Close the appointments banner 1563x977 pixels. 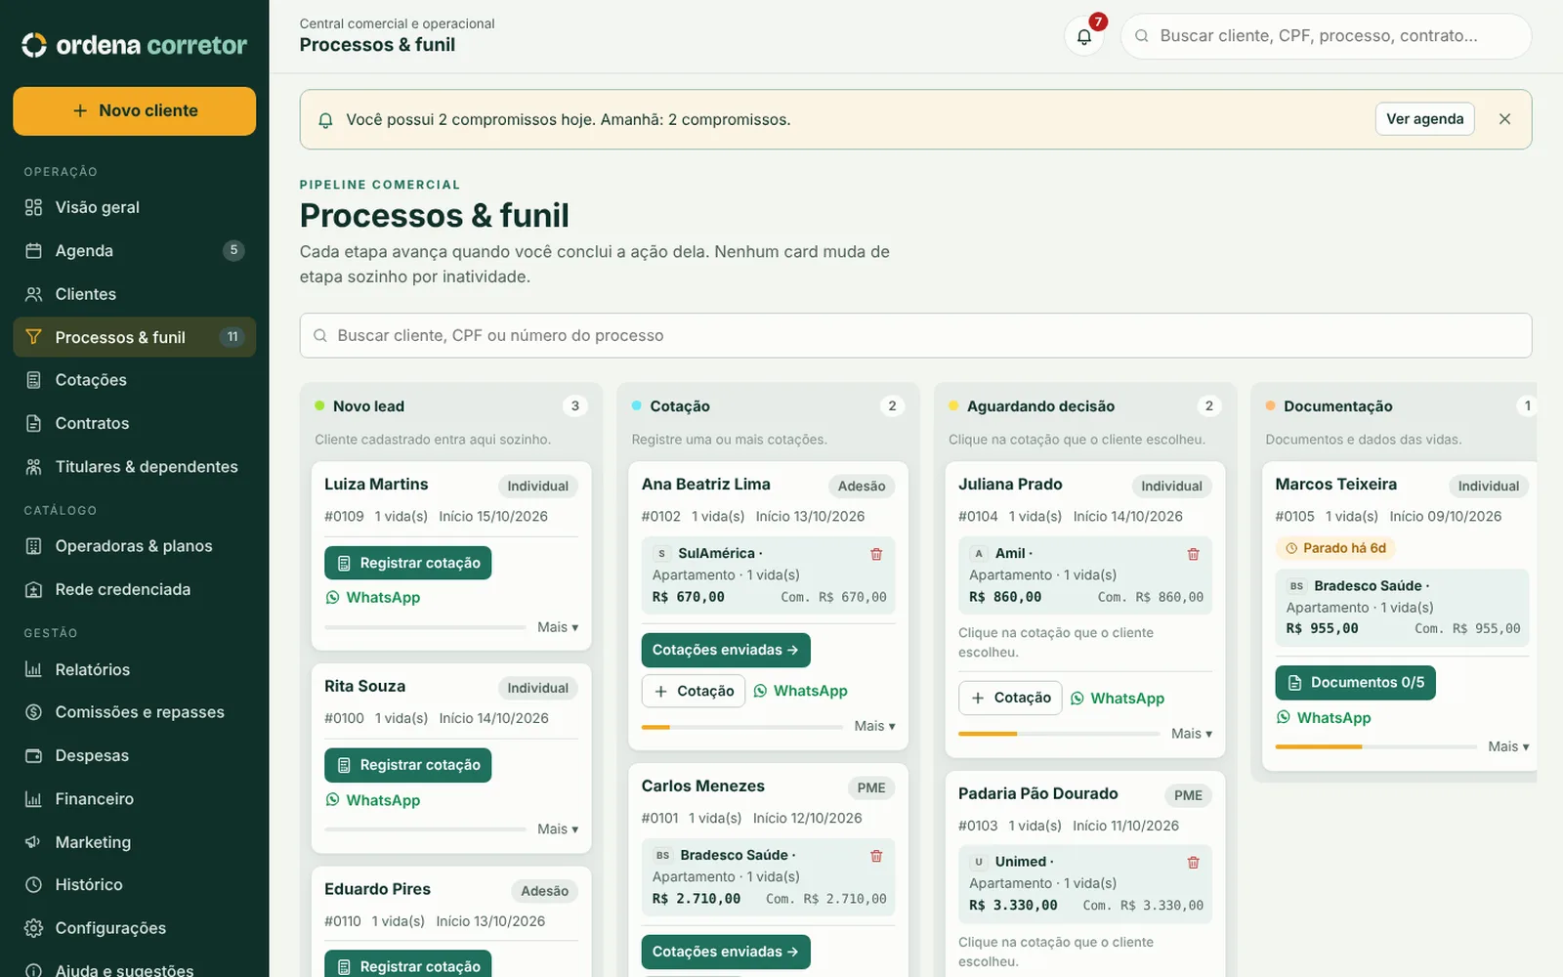1504,119
